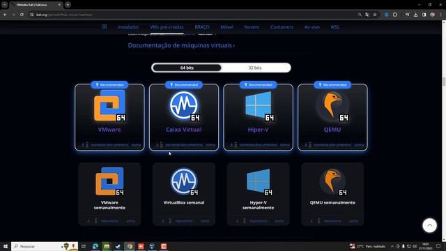Reload the page in Chrome
Viewport: 446px width, 251px height.
click(x=22, y=15)
